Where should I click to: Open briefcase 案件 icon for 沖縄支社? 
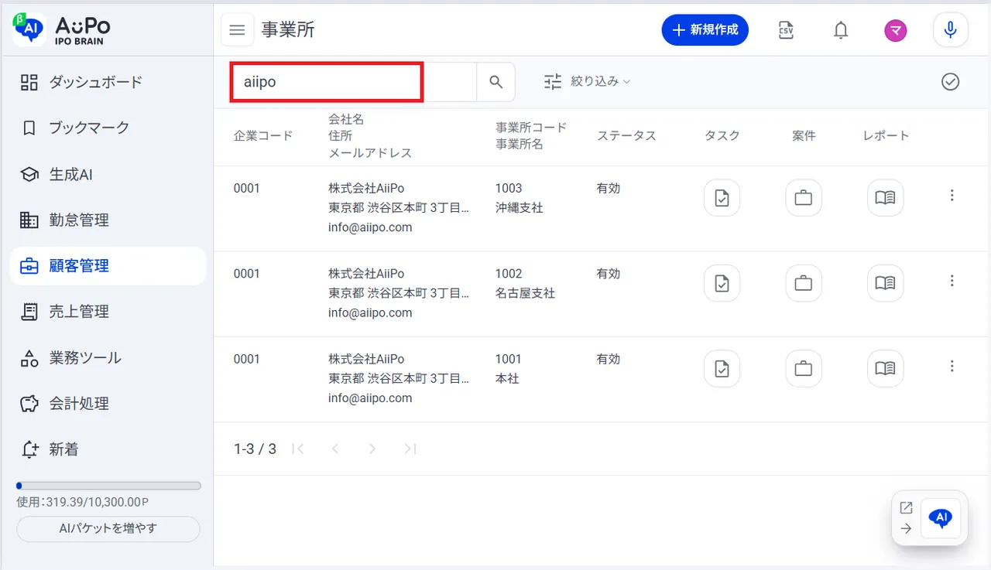click(804, 198)
